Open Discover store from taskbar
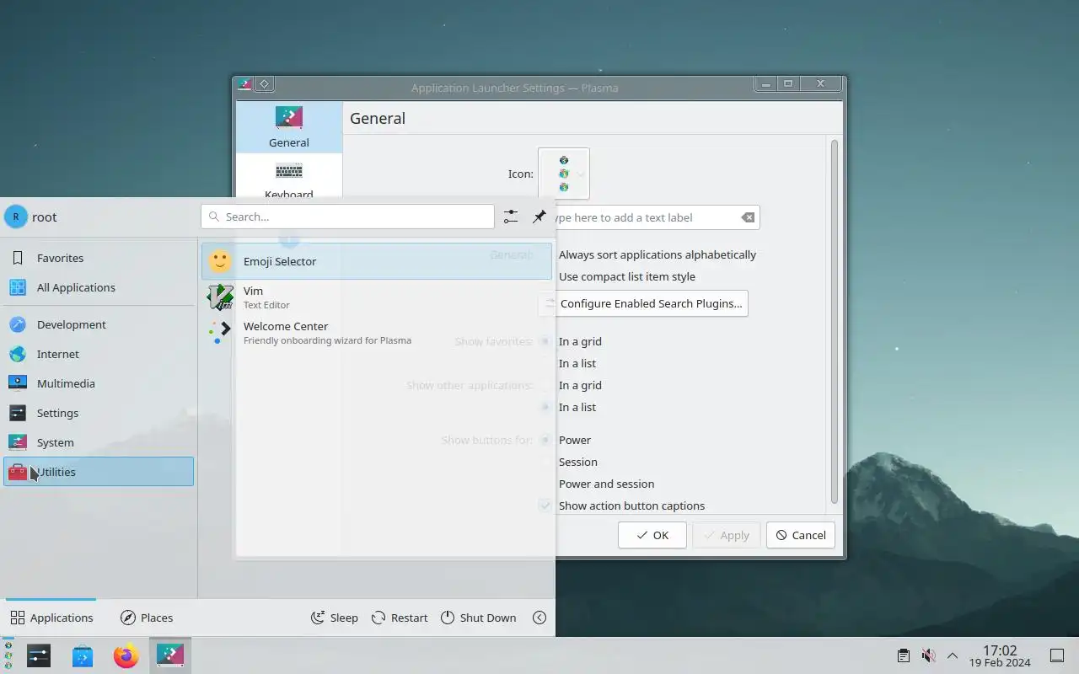This screenshot has height=674, width=1079. click(x=83, y=655)
